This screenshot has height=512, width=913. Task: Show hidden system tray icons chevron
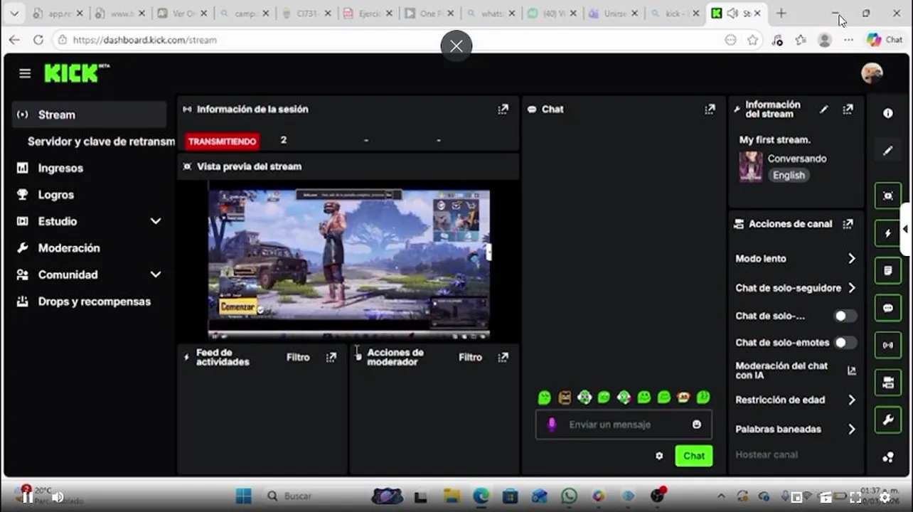721,496
